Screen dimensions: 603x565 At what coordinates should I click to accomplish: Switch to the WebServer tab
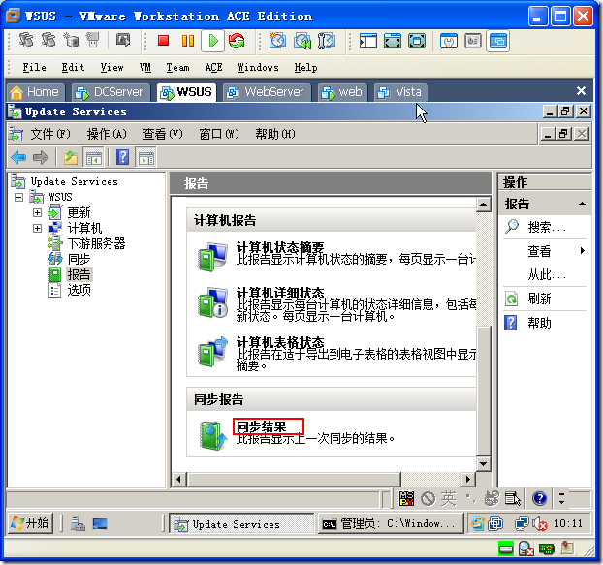pos(267,92)
